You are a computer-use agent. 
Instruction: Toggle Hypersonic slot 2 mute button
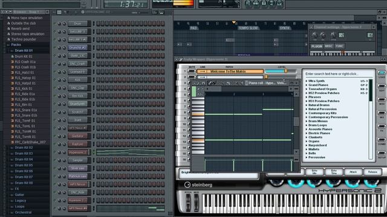click(x=192, y=77)
